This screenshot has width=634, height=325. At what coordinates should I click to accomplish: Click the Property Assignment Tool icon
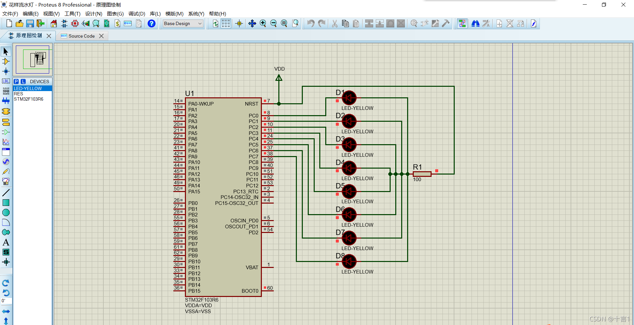tap(486, 23)
